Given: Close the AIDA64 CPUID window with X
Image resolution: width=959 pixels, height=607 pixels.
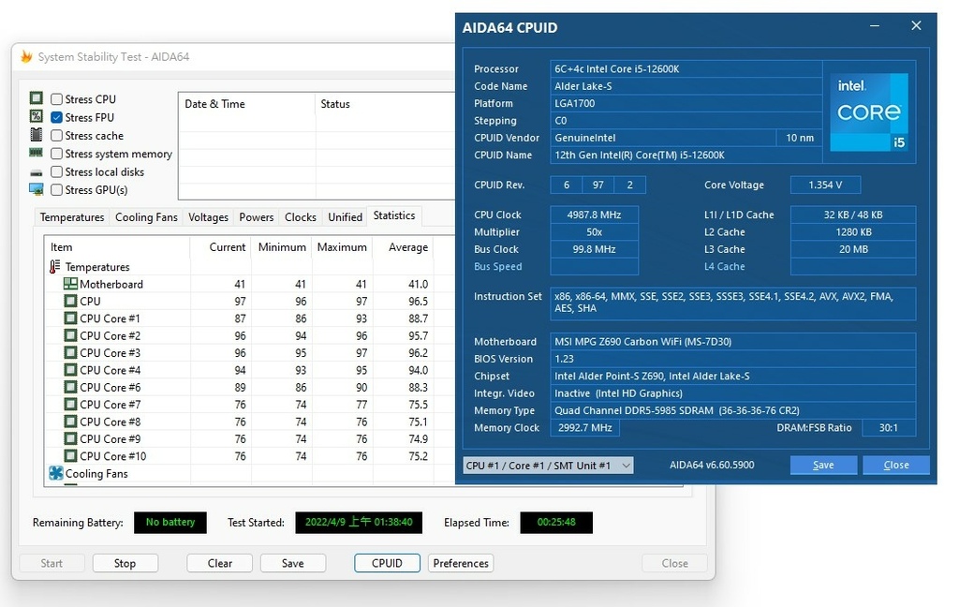Looking at the screenshot, I should [x=916, y=25].
